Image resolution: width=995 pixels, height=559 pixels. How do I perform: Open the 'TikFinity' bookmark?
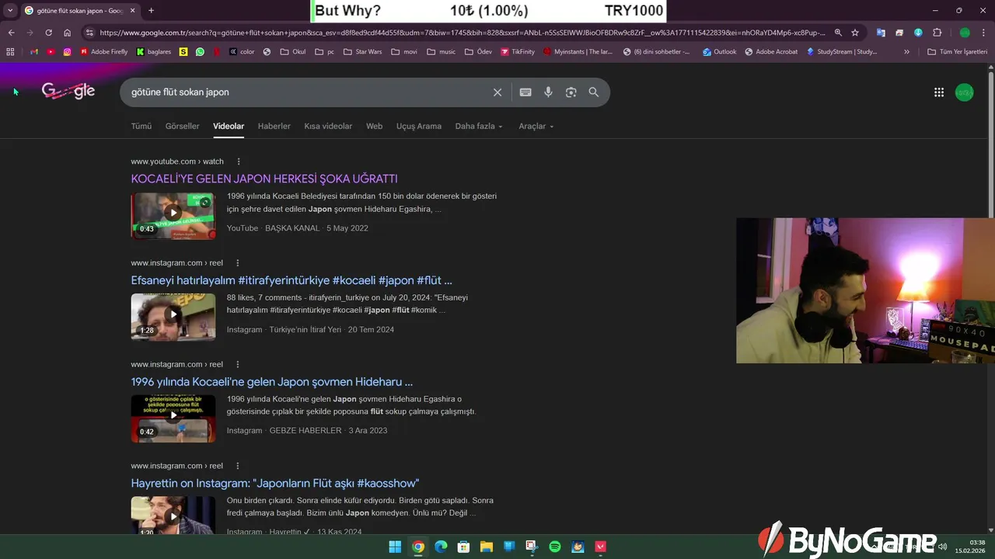tap(518, 52)
